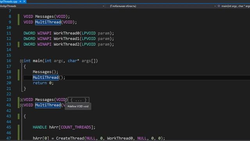Click MultiThread in the line 9 declaration
The width and height of the screenshot is (250, 141).
click(x=48, y=22)
